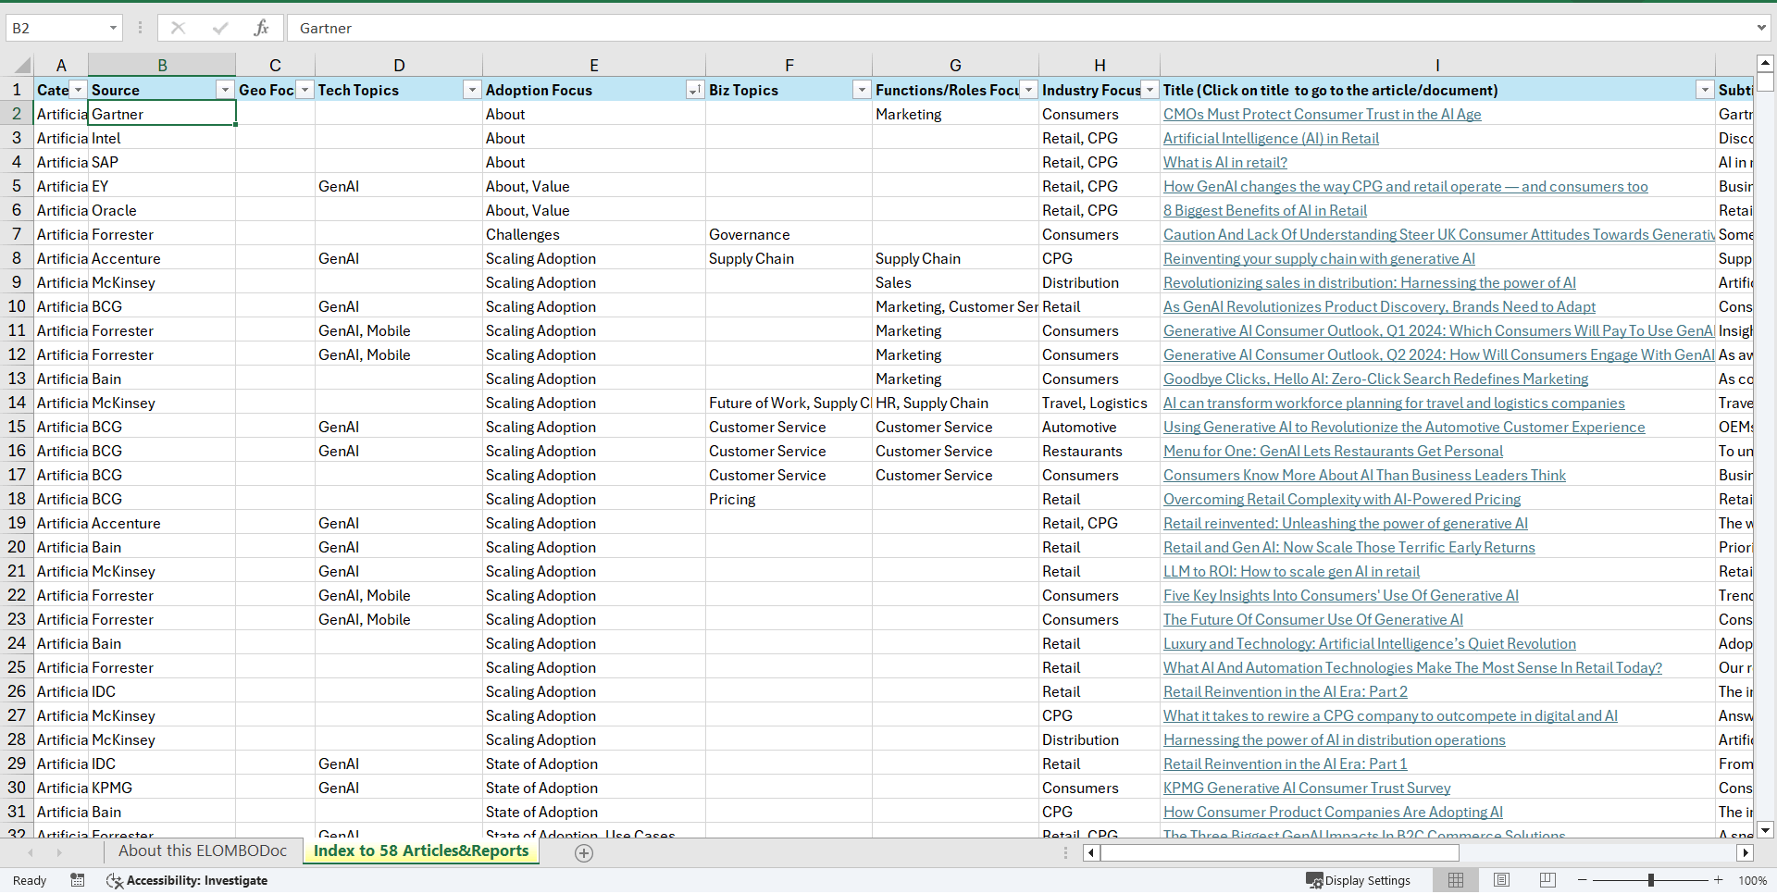1777x894 pixels.
Task: Expand the formula bar chevron
Action: click(1761, 28)
